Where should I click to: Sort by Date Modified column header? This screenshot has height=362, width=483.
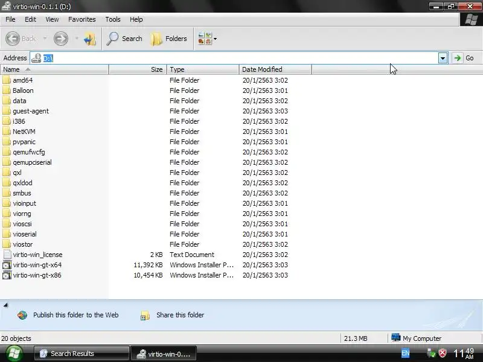275,69
